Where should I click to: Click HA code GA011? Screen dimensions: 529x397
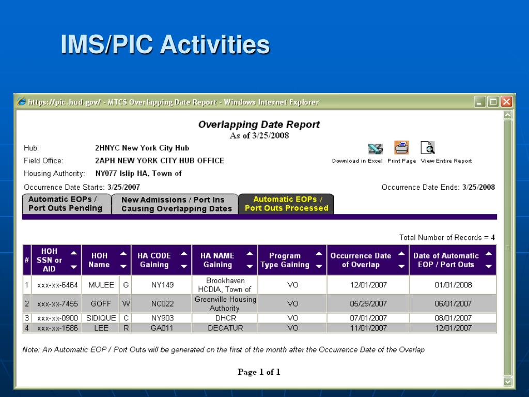[x=162, y=328]
